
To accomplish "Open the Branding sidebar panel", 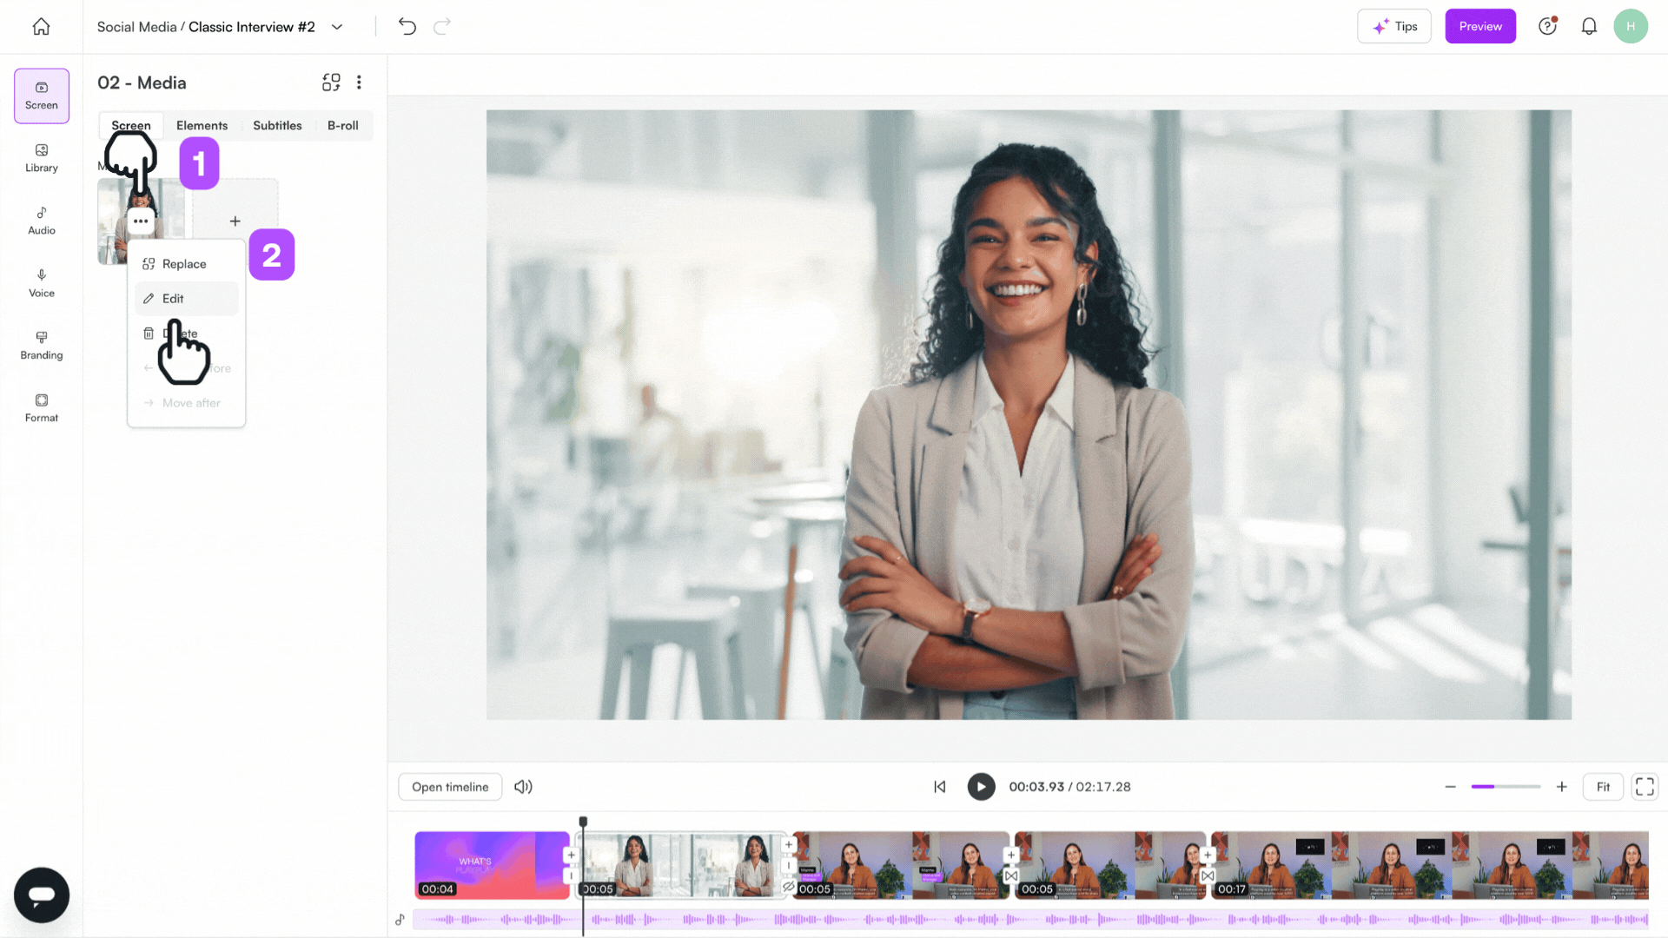I will (x=42, y=346).
